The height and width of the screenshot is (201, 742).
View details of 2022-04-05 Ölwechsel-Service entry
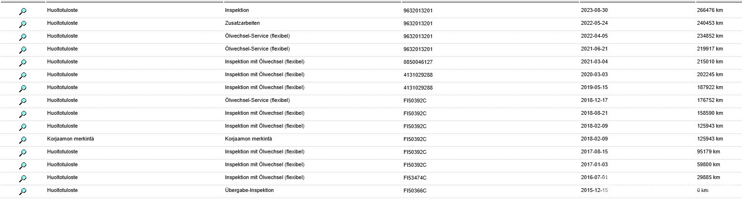(x=23, y=37)
